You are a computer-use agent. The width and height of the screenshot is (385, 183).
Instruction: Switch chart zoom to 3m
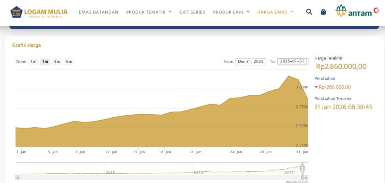click(x=57, y=62)
